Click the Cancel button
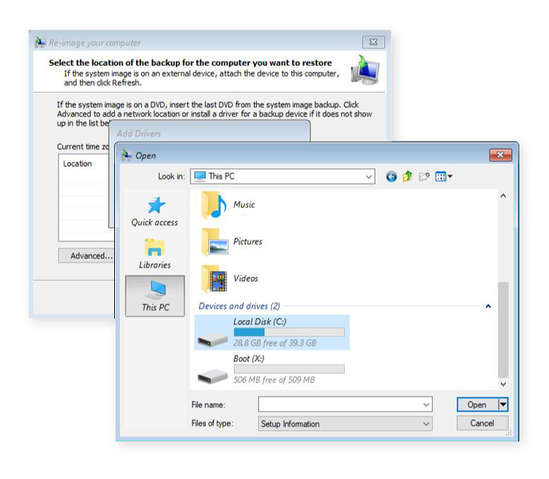Viewport: 549px width, 479px height. tap(482, 423)
